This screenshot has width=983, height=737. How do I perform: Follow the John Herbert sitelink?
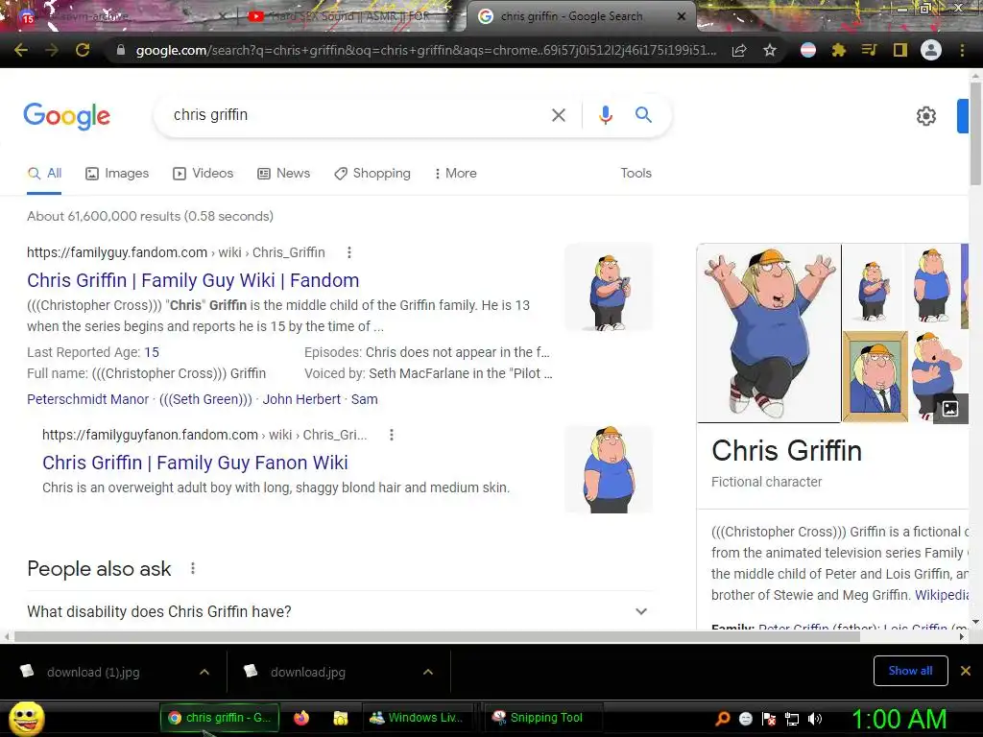(x=301, y=399)
